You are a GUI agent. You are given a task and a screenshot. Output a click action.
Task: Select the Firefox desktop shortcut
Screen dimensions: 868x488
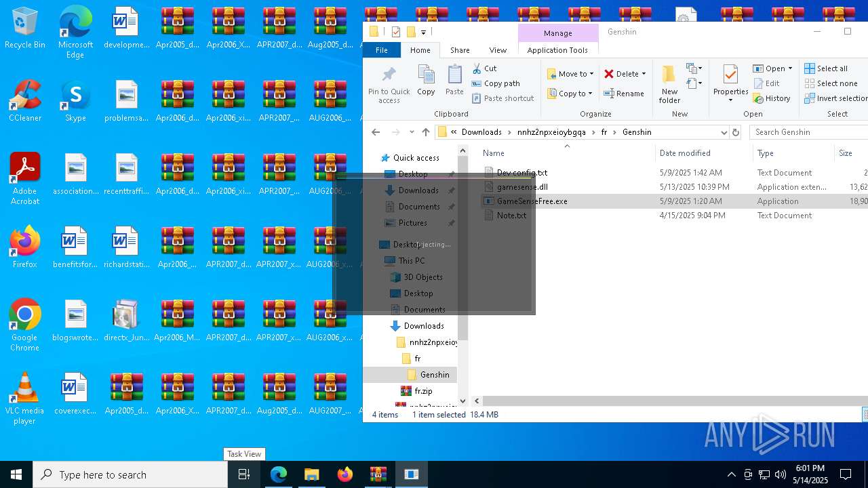[25, 247]
